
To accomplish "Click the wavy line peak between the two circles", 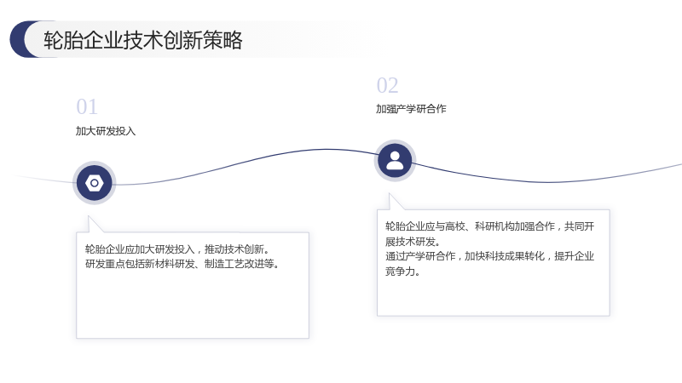I will [327, 150].
